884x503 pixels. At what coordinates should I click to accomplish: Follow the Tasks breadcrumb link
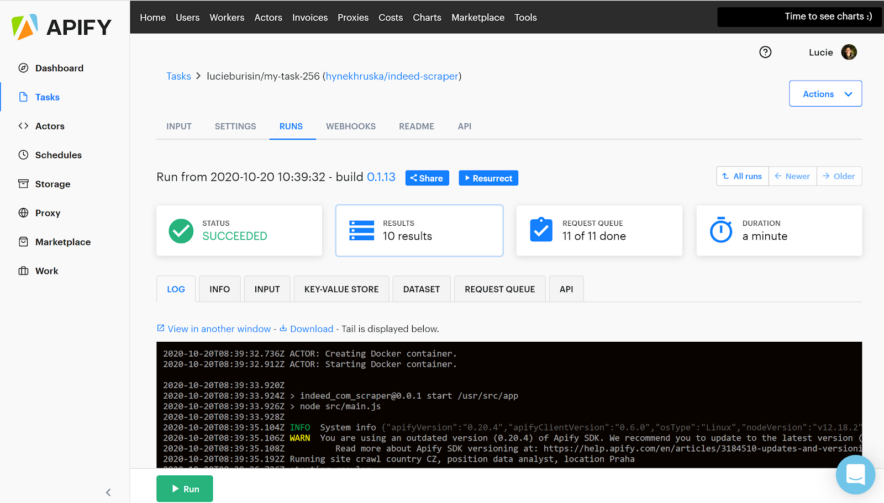[x=179, y=76]
